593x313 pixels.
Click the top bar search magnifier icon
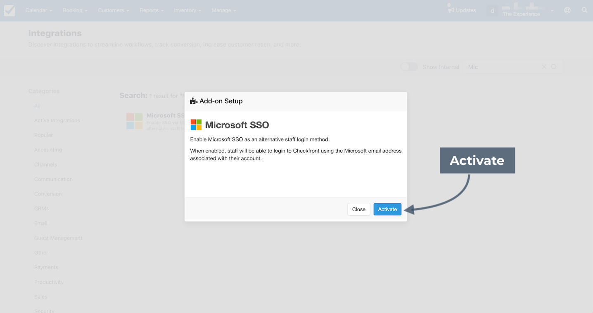584,10
